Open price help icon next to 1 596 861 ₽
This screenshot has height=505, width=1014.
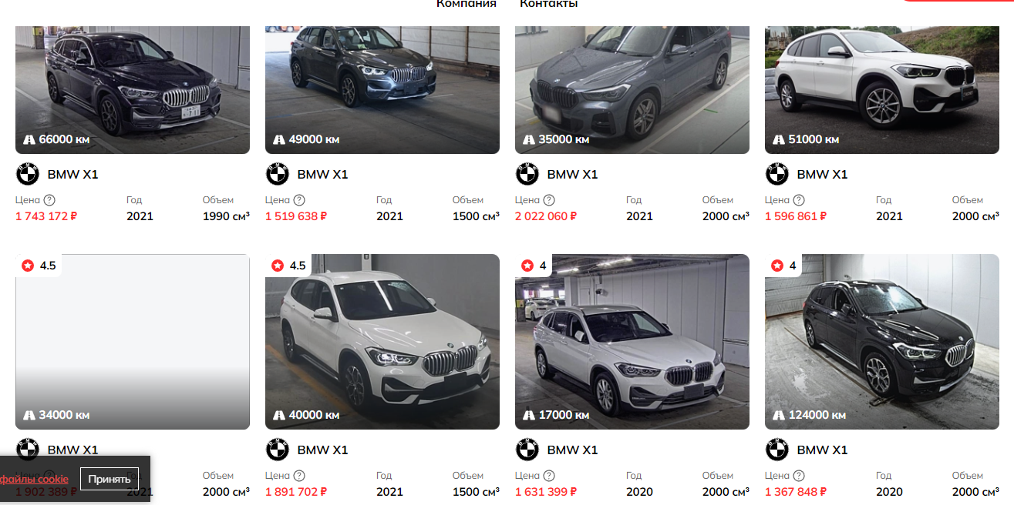pyautogui.click(x=799, y=200)
